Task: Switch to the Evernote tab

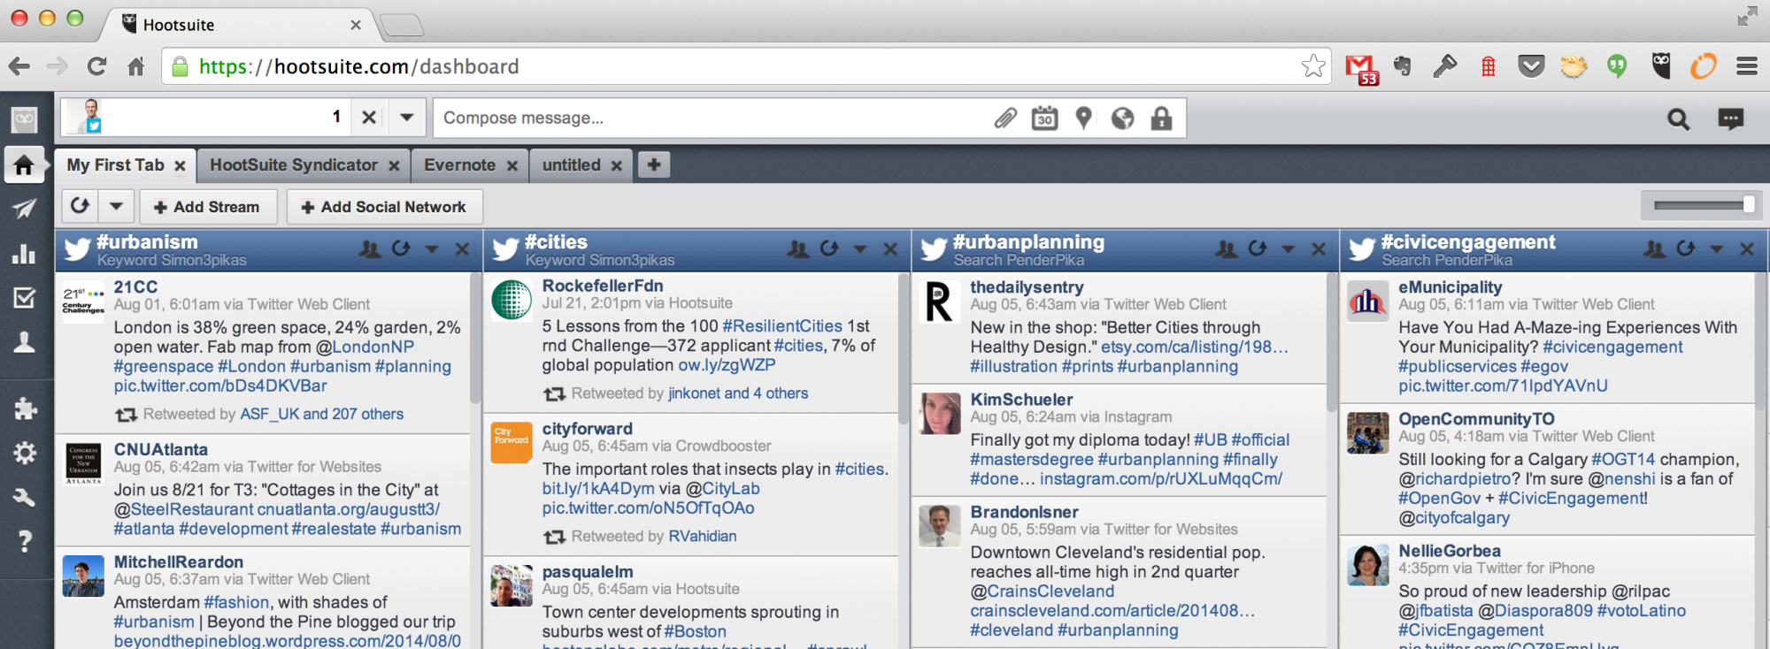Action: click(x=459, y=165)
